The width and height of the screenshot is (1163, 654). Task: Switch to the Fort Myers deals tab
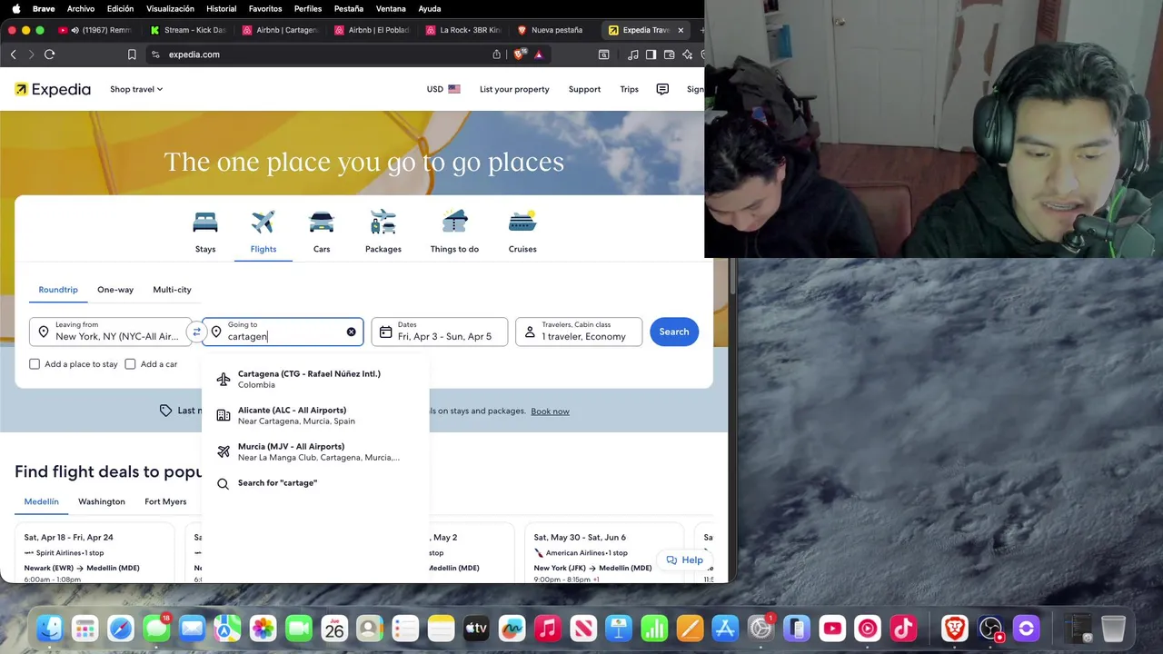coord(165,501)
